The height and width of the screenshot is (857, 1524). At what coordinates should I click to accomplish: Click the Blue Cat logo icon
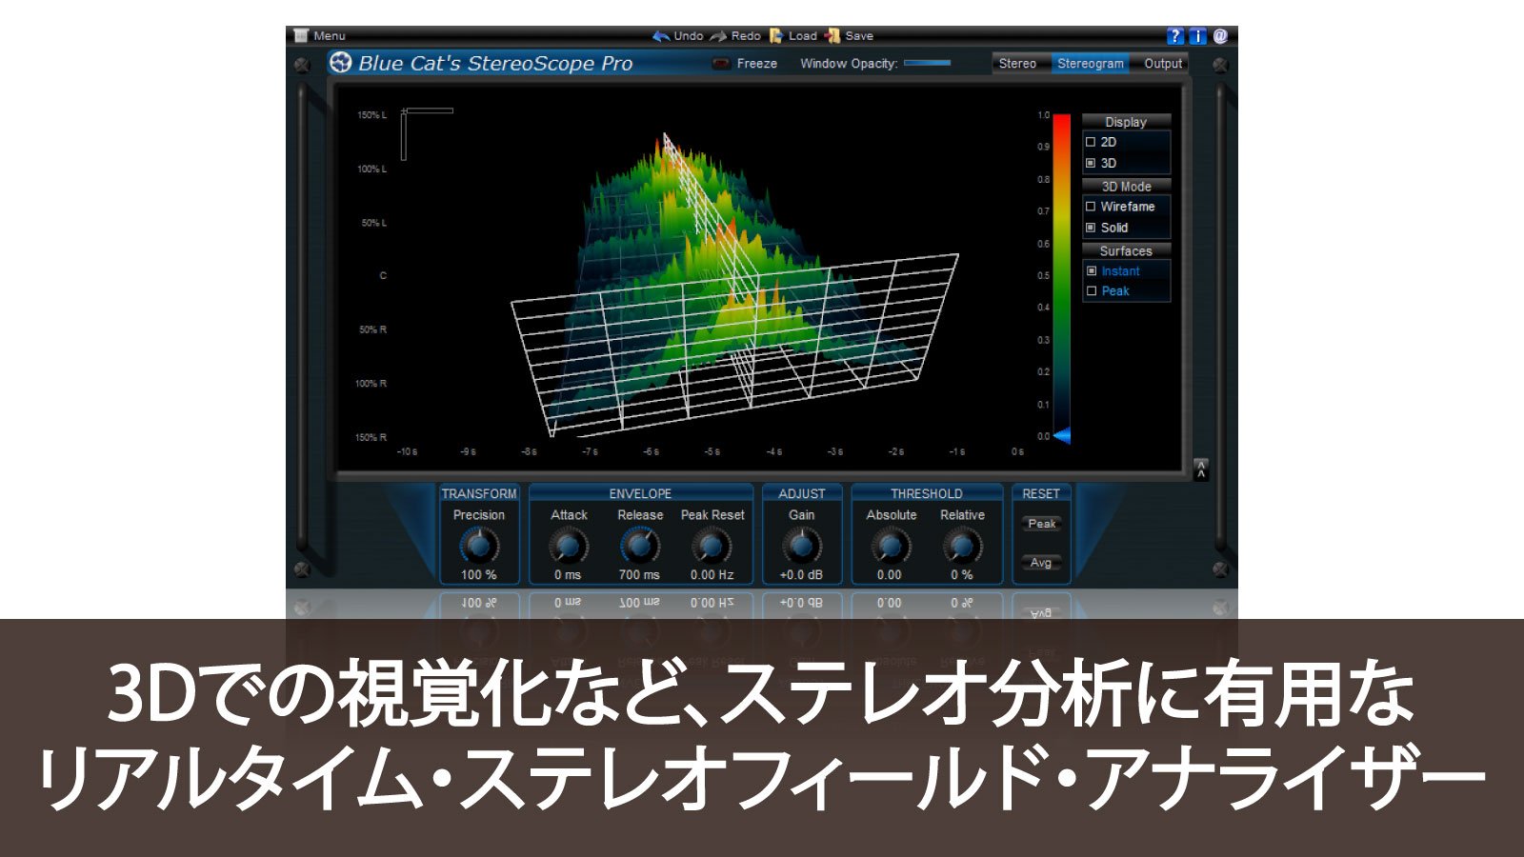coord(340,63)
